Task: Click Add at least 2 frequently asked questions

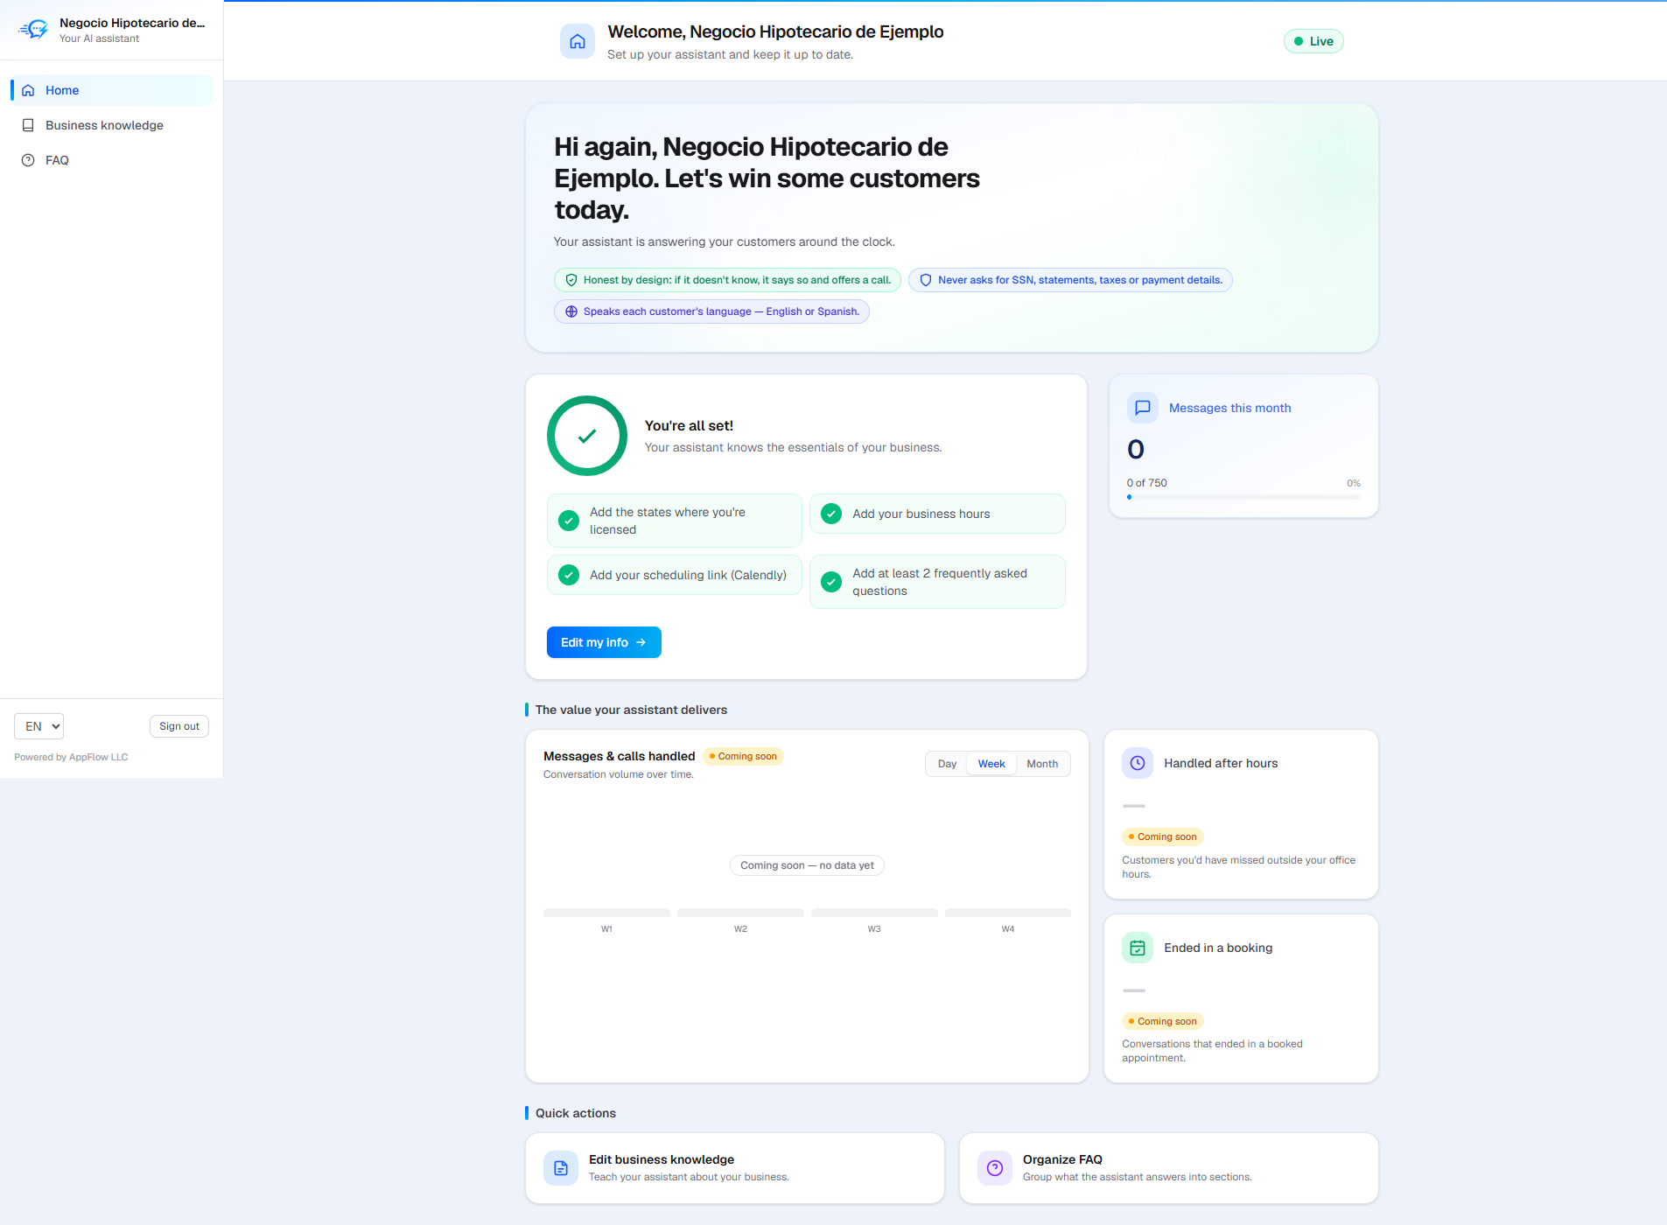Action: click(x=937, y=582)
